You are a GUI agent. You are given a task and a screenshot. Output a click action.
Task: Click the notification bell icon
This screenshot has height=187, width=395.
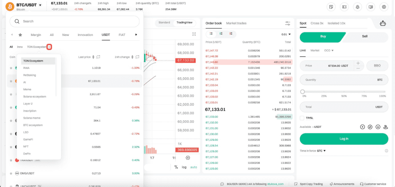(x=357, y=7)
